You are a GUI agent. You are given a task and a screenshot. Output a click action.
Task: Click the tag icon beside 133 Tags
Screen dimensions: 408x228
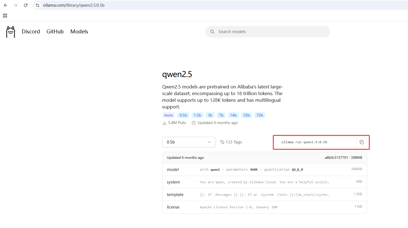(x=222, y=142)
